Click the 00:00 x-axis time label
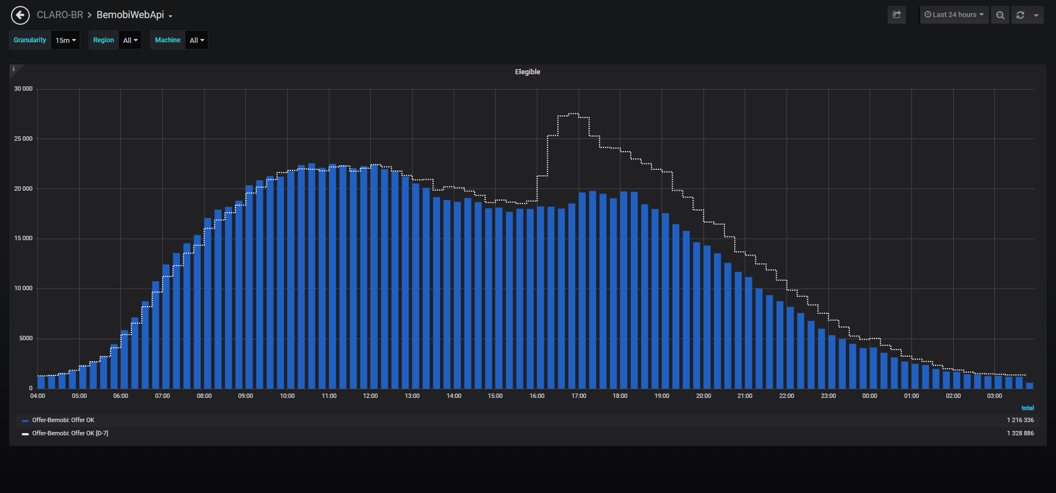Viewport: 1056px width, 493px height. click(870, 396)
